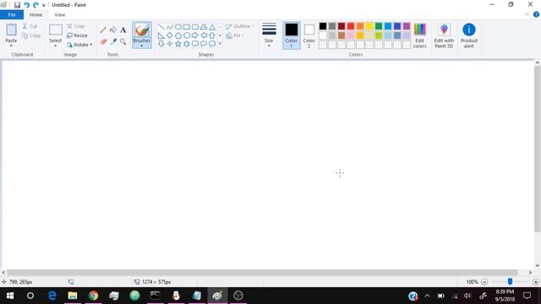Pick the Right triangle shape
The width and height of the screenshot is (541, 304).
pyautogui.click(x=161, y=35)
